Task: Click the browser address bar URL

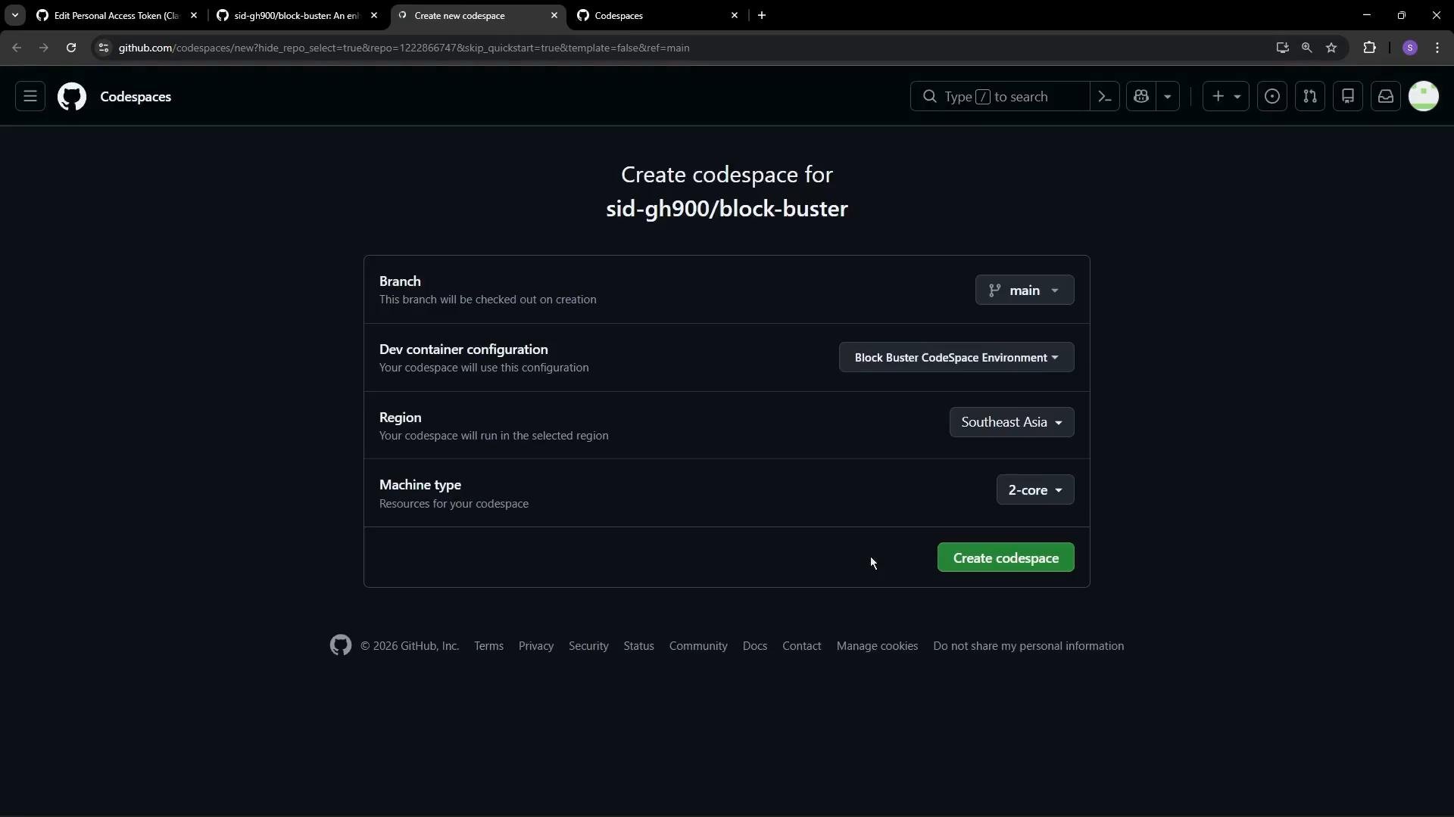Action: click(404, 48)
